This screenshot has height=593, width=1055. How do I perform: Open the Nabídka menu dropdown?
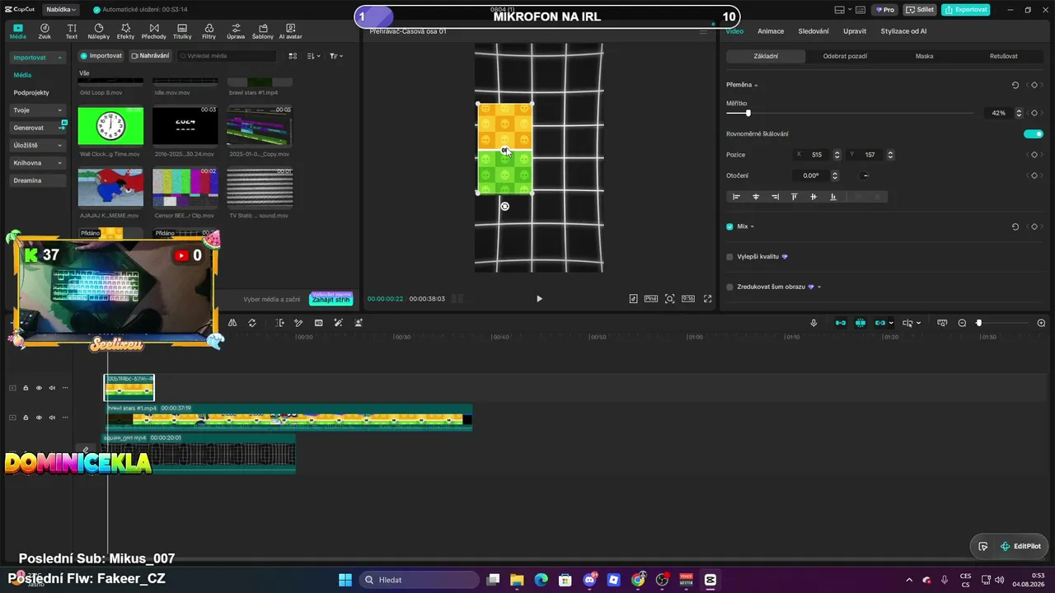(61, 10)
